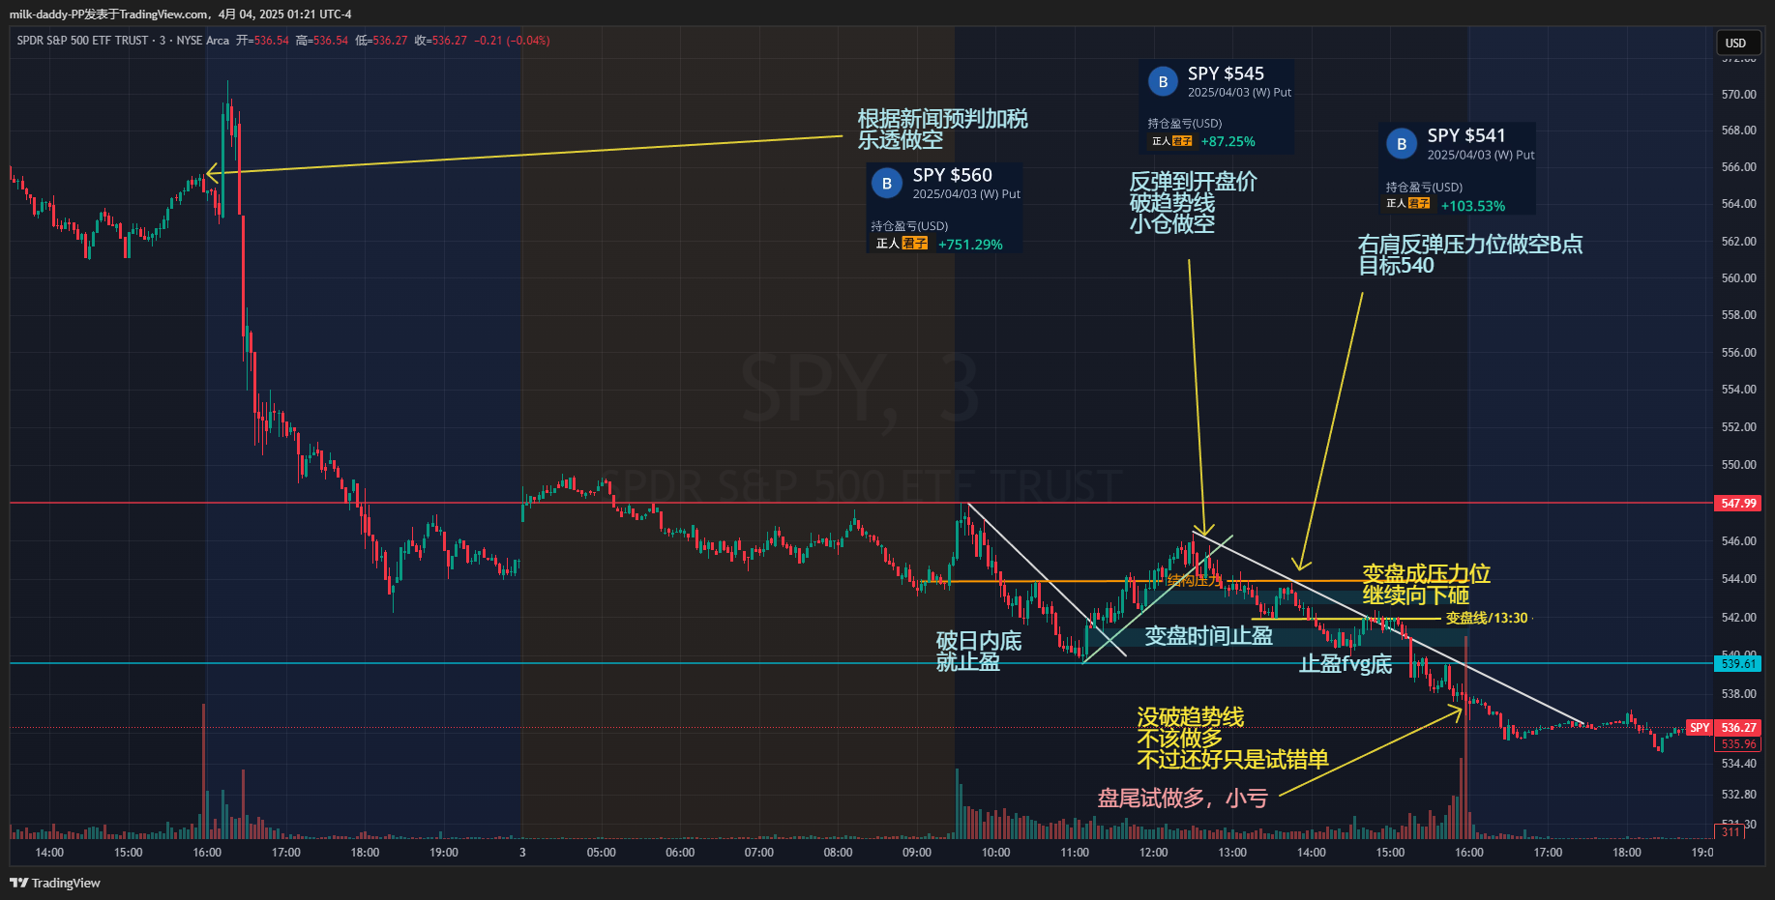Viewport: 1775px width, 900px height.
Task: Click the 变盘线/13:30 line label
Action: pos(1486,619)
